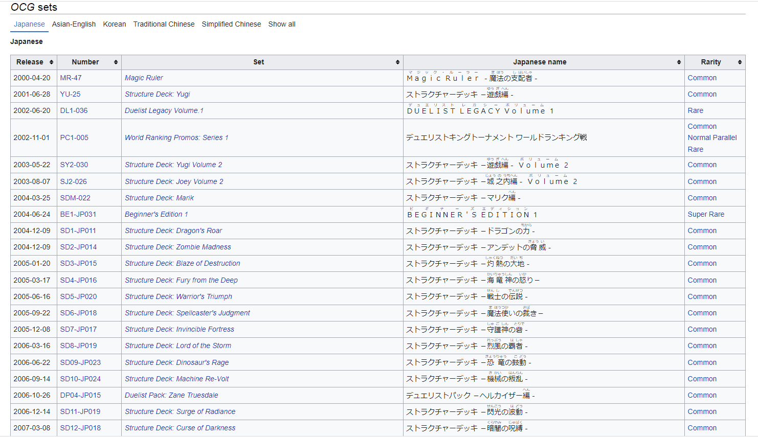The width and height of the screenshot is (758, 437).
Task: Switch to the Traditional Chinese tab
Action: (x=164, y=24)
